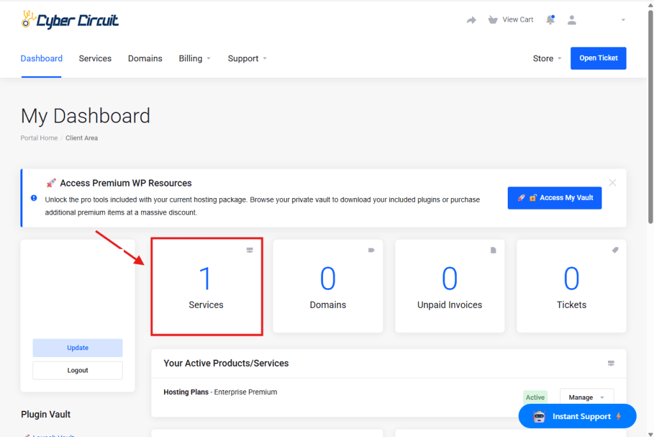Select the Services navigation item
Image resolution: width=654 pixels, height=437 pixels.
tap(95, 59)
